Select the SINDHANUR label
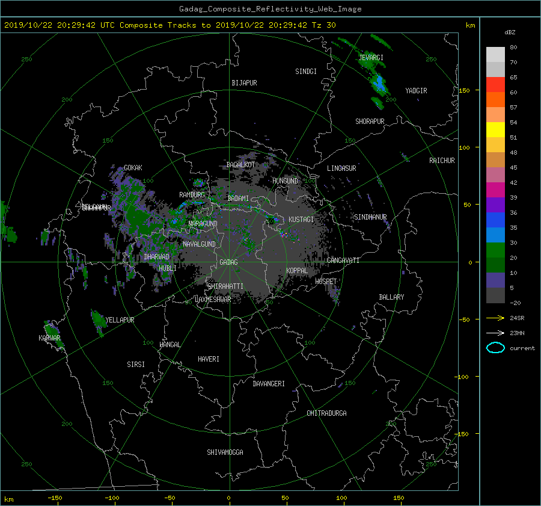Image resolution: width=541 pixels, height=506 pixels. (370, 217)
